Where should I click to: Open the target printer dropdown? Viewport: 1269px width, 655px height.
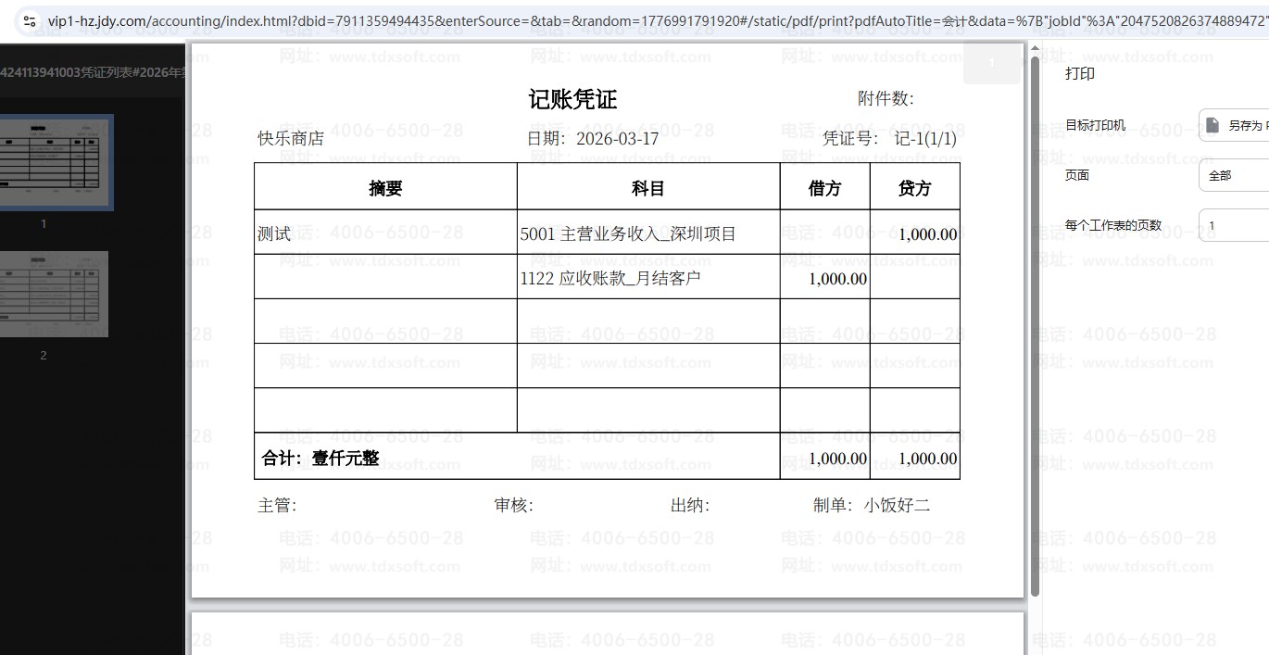pyautogui.click(x=1234, y=125)
